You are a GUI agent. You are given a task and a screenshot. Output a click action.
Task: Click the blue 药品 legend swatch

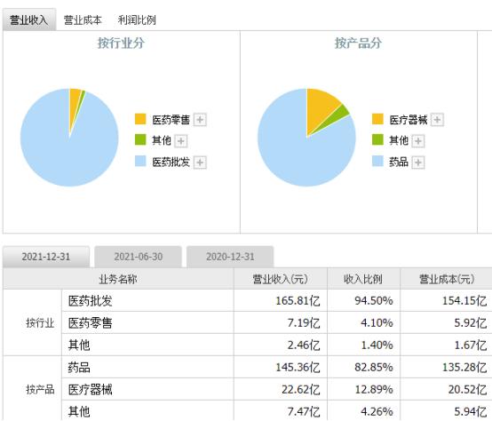377,162
